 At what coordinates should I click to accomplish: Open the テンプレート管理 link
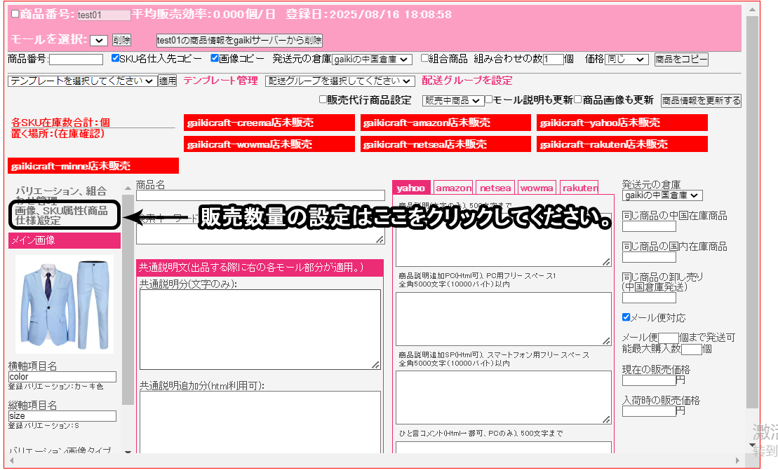coord(220,81)
